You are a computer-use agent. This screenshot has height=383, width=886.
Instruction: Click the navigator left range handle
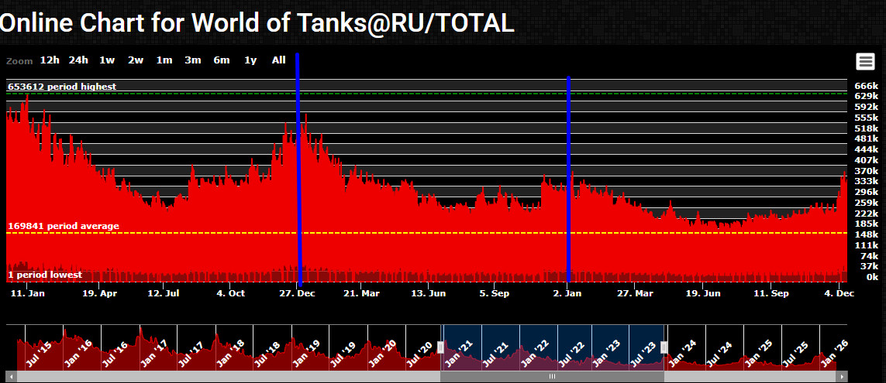(x=441, y=347)
